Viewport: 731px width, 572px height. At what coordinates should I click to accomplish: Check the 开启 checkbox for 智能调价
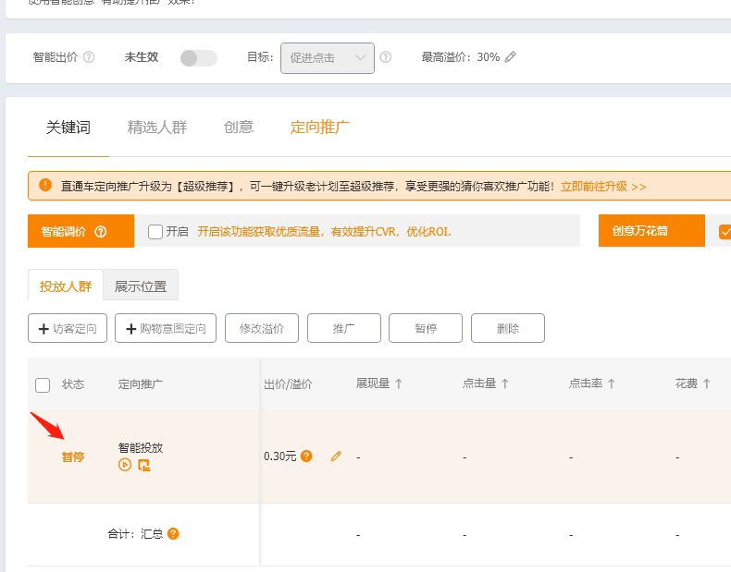coord(155,232)
